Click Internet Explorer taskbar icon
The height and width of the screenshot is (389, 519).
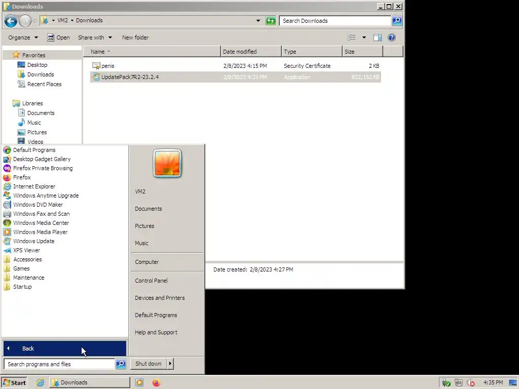tap(40, 383)
